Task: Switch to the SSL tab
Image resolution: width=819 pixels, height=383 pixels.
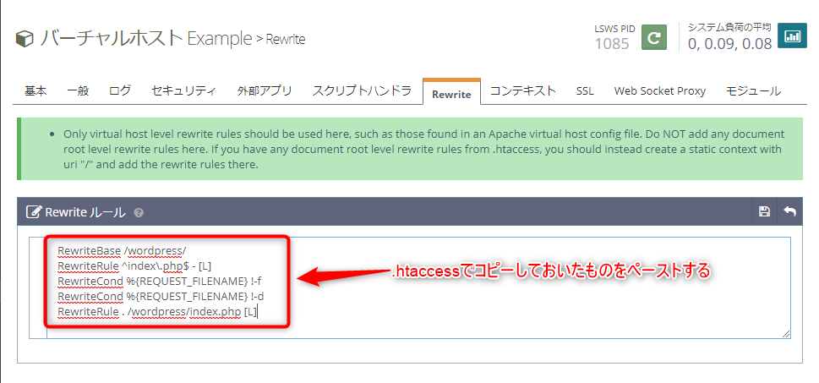Action: tap(585, 90)
